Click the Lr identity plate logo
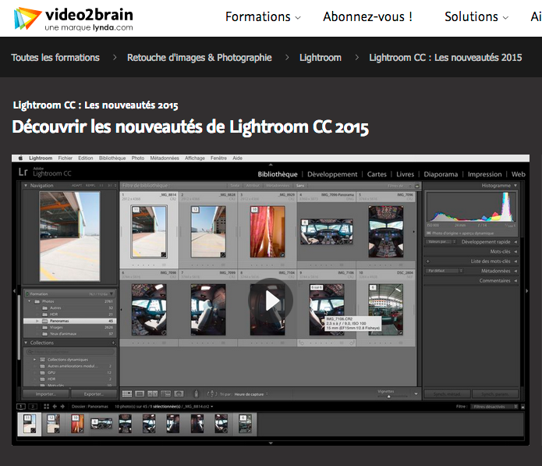 point(23,172)
